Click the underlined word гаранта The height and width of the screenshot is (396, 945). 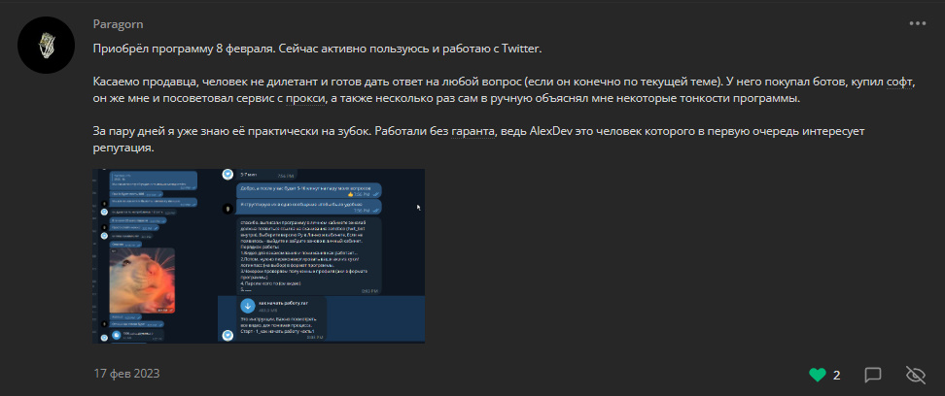pos(473,131)
